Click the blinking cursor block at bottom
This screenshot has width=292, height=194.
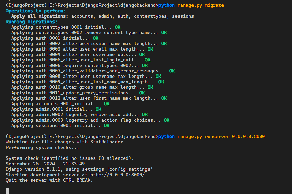pos(7,191)
